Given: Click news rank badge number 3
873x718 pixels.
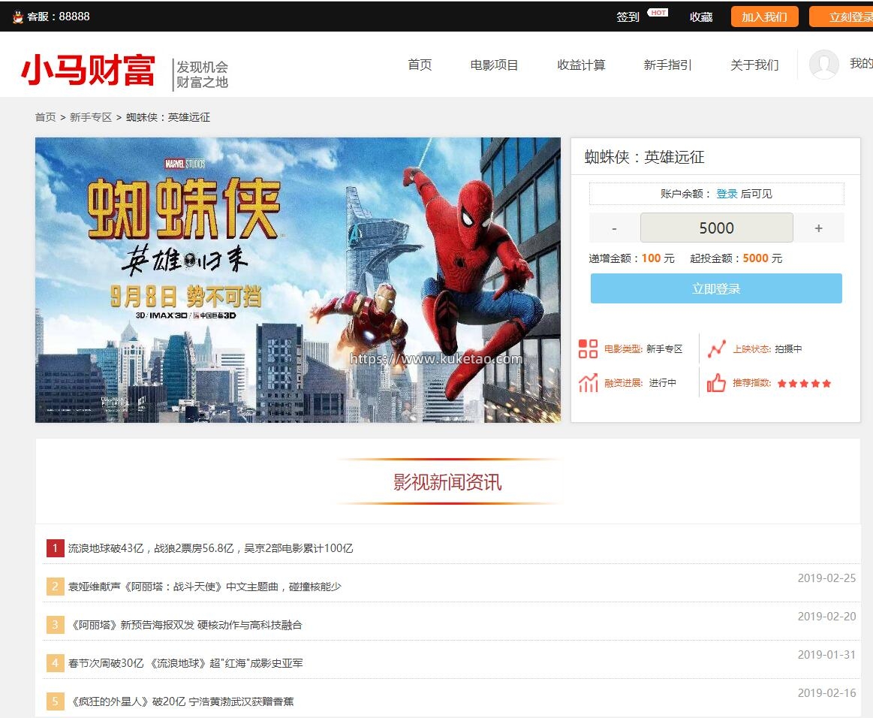Looking at the screenshot, I should (55, 624).
